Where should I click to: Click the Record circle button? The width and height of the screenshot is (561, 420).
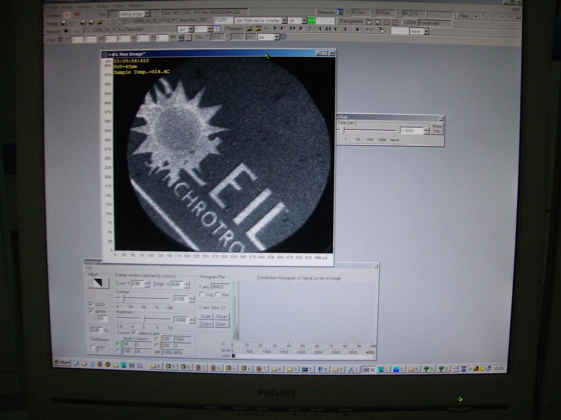66,31
